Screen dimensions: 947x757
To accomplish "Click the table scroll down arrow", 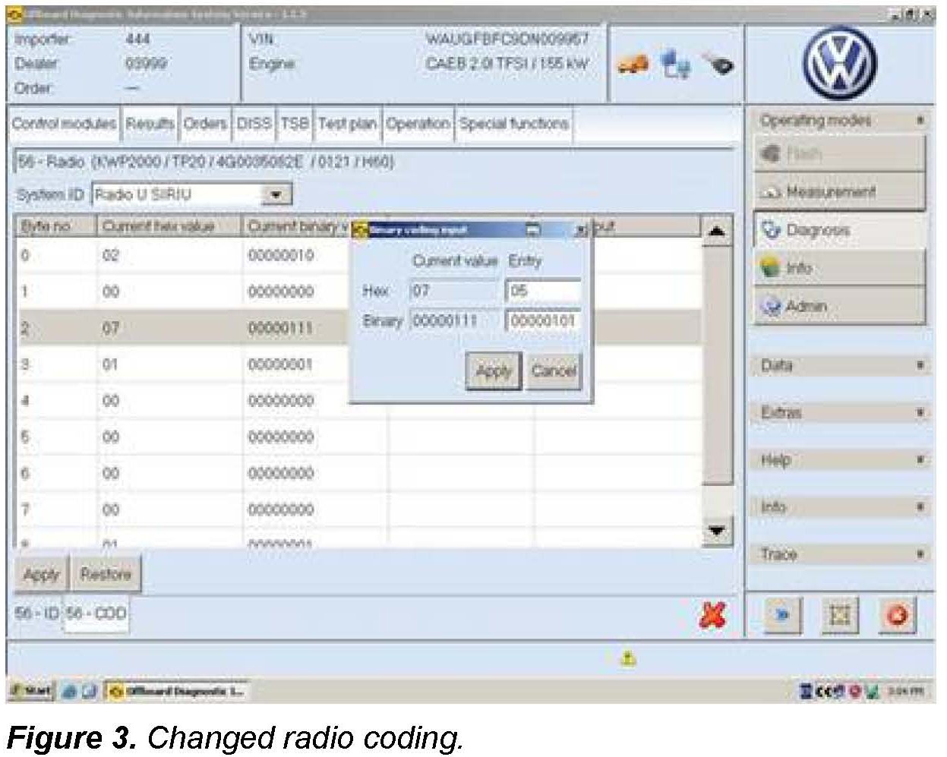I will click(718, 531).
